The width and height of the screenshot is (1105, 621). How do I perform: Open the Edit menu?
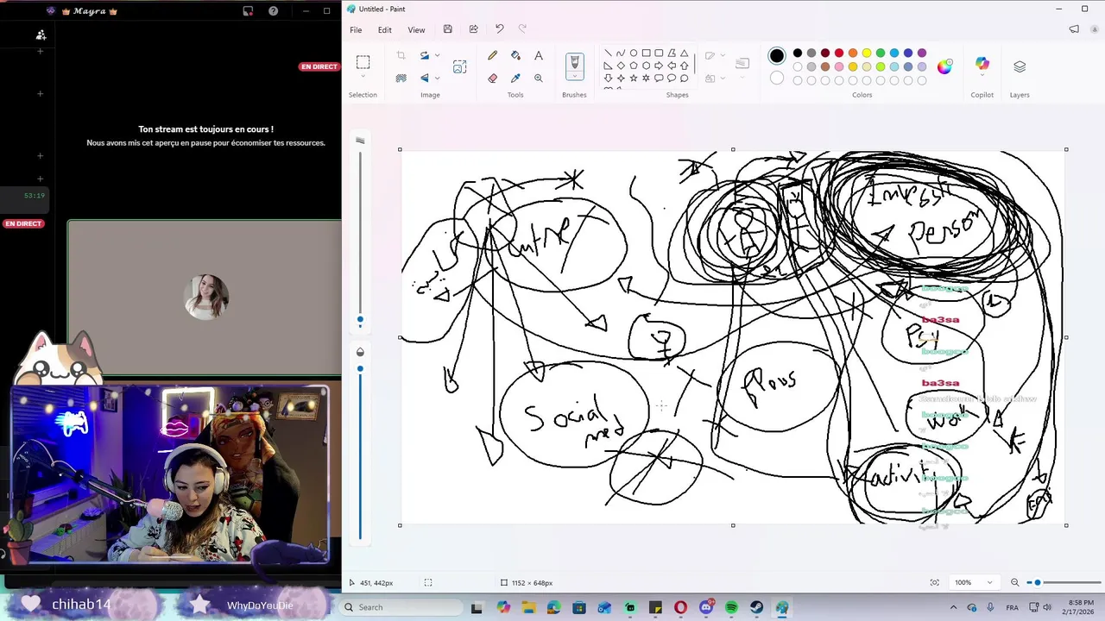pos(384,29)
